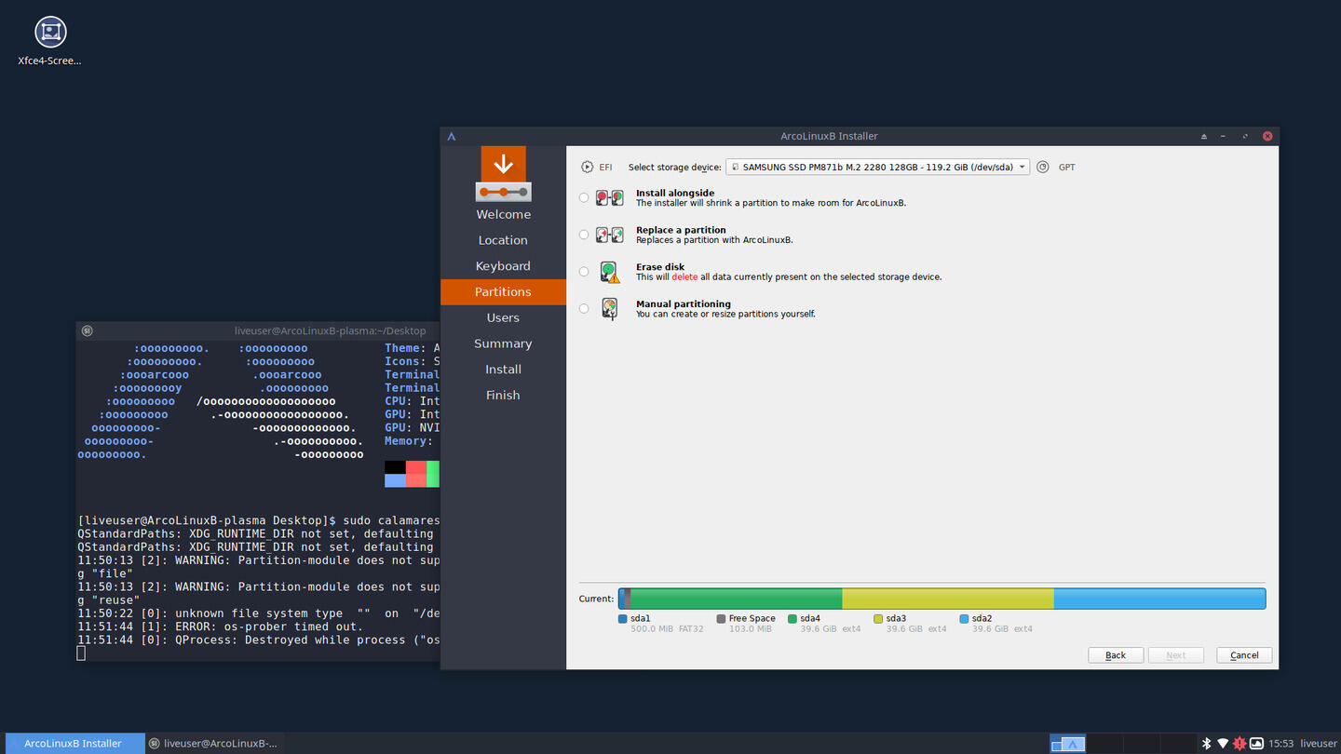Switch to liveuser@ArcoLinuxB terminal taskbar entry
Viewport: 1341px width, 754px height.
(214, 743)
